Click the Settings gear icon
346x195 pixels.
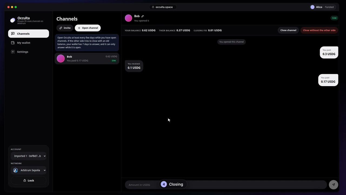pos(13,52)
